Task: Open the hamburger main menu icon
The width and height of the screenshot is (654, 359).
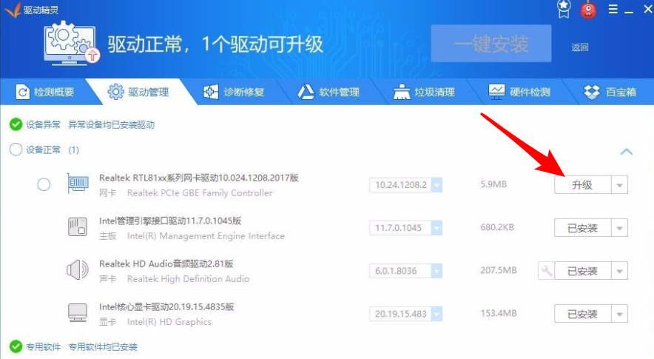Action: pyautogui.click(x=613, y=9)
